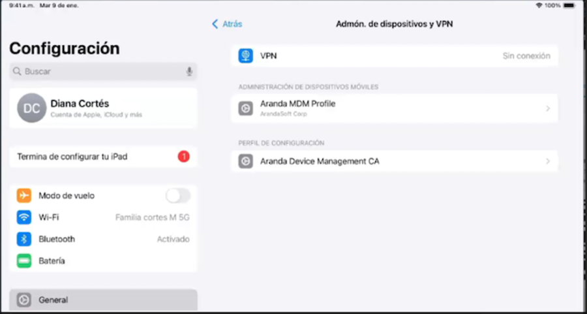Viewport: 587px width, 314px height.
Task: Click the ArandaSoft Corp subtitle
Action: pos(284,114)
